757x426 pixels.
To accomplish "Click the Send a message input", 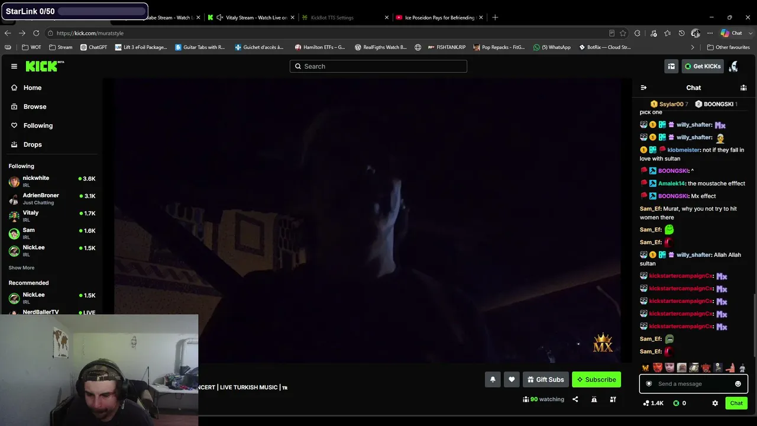I will pos(693,384).
